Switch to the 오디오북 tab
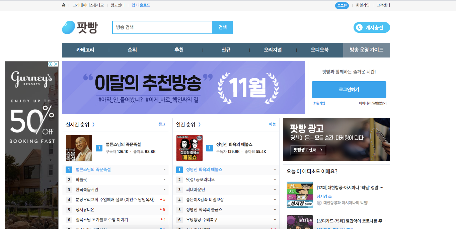 (320, 49)
